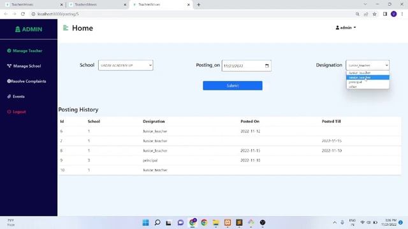The height and width of the screenshot is (229, 408).
Task: Click the Posted Till column header
Action: (331, 121)
